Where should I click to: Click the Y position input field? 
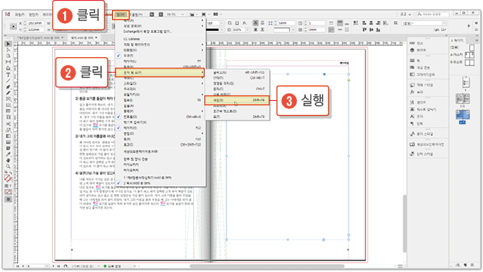pyautogui.click(x=36, y=30)
